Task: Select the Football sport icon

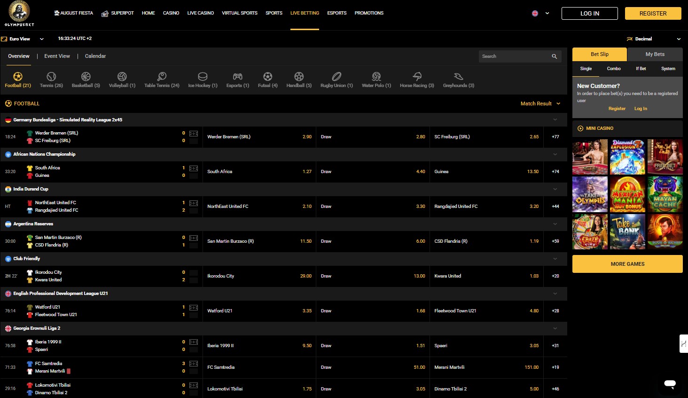Action: point(18,77)
